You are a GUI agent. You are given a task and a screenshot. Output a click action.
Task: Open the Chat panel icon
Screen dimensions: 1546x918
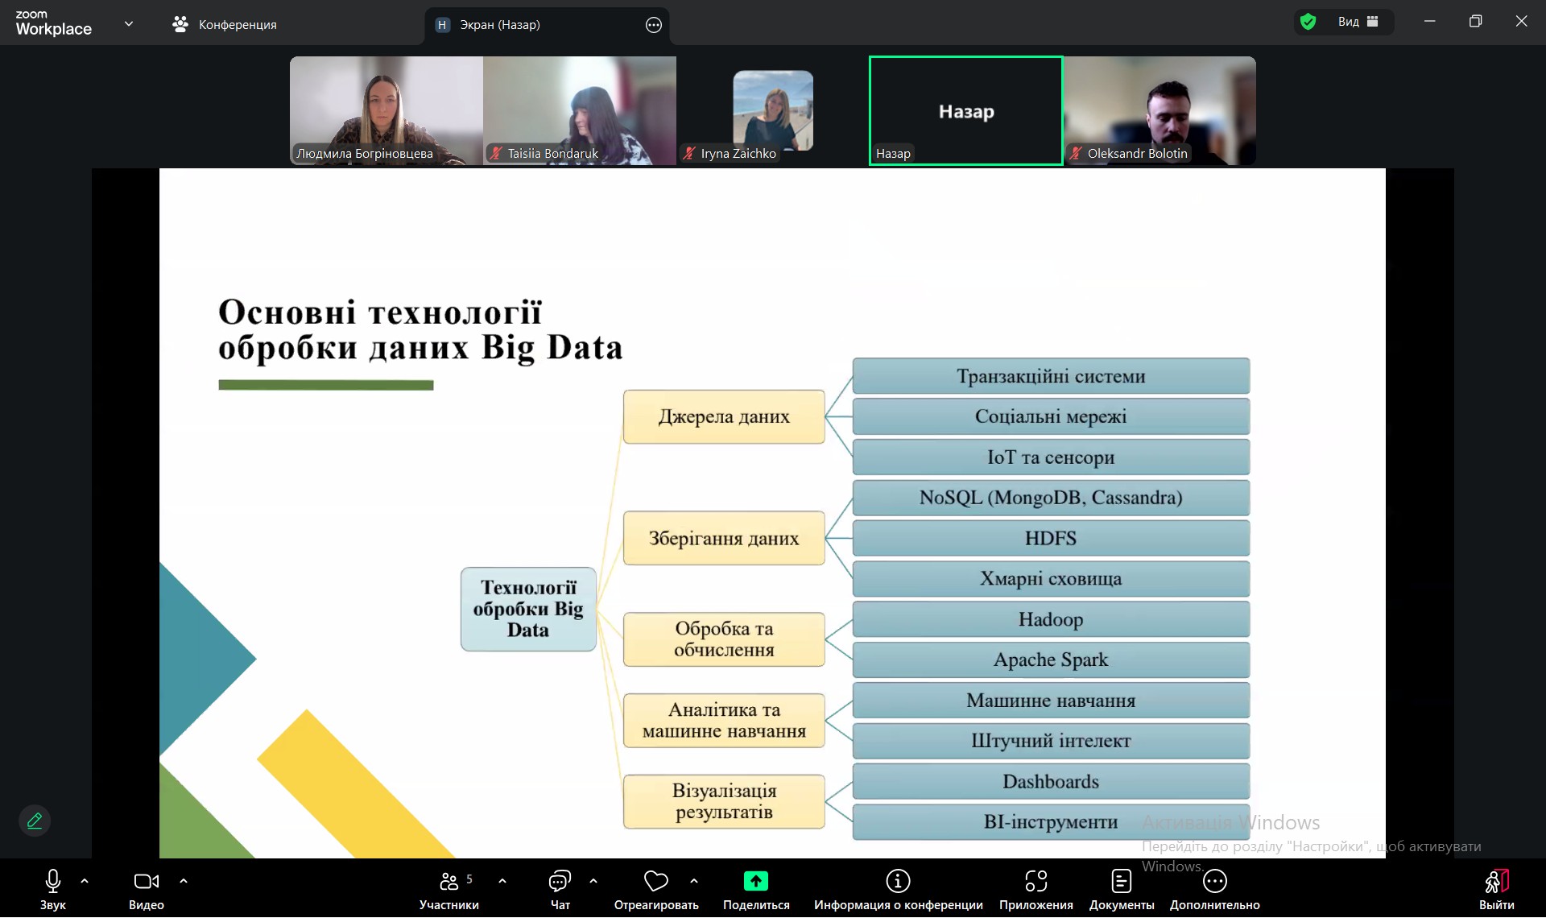click(x=560, y=882)
